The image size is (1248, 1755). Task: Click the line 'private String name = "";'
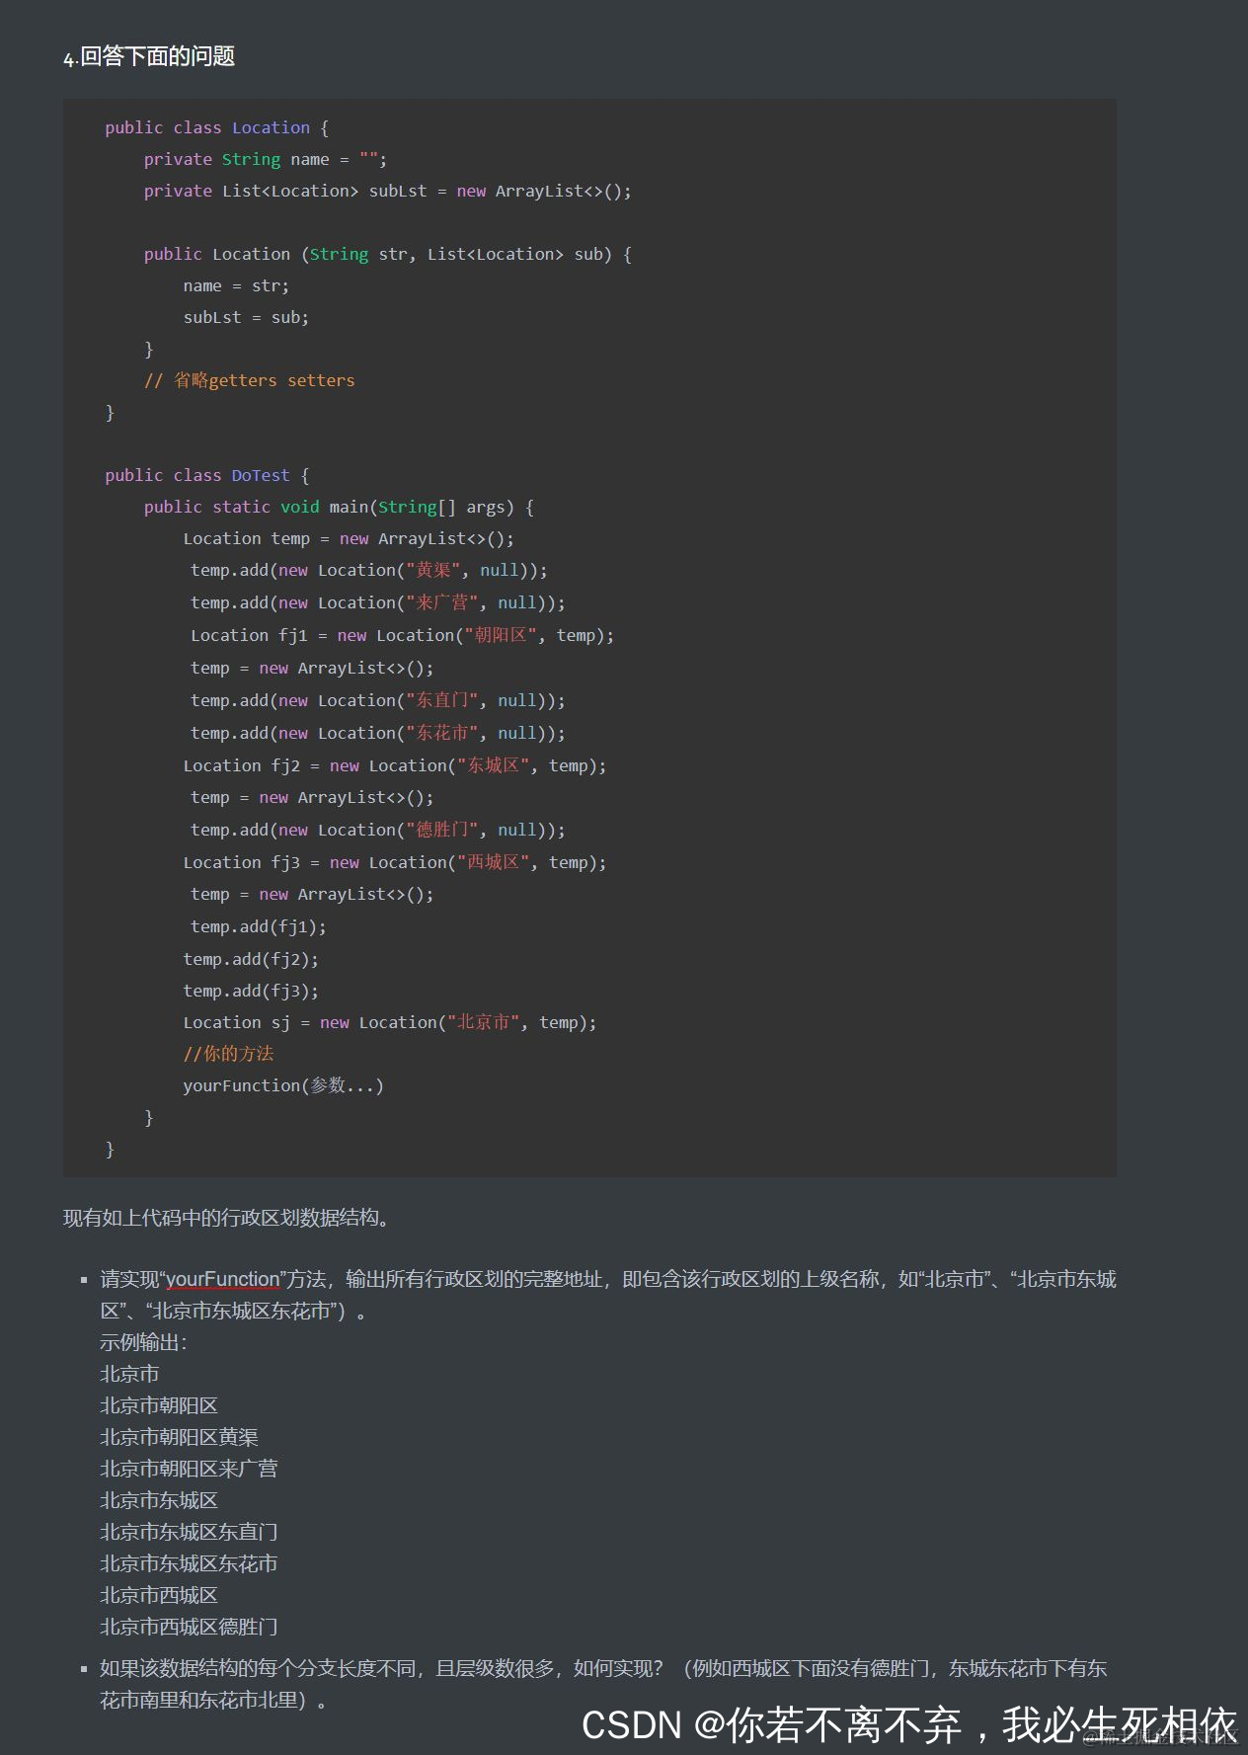click(x=265, y=159)
